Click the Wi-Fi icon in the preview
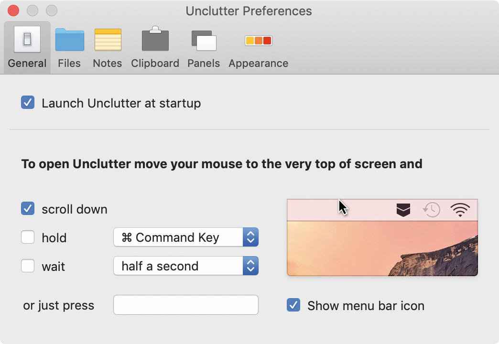 460,210
